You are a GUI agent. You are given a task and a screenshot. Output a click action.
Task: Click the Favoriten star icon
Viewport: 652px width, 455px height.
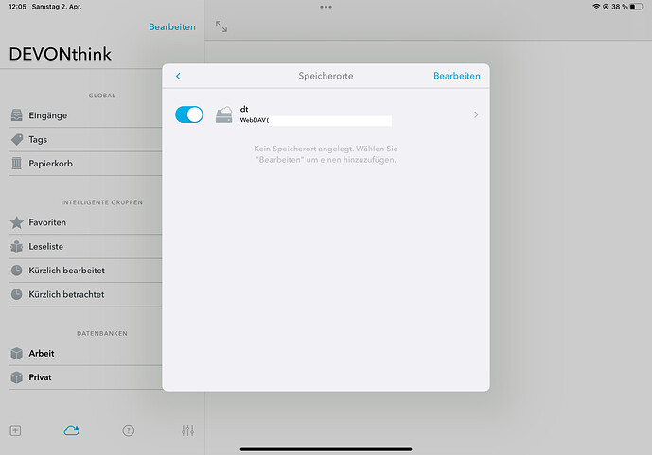click(17, 222)
